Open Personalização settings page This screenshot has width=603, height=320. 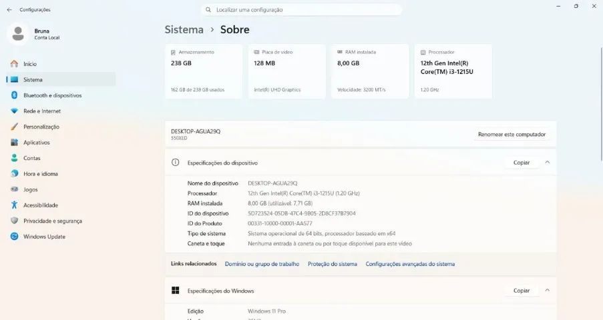[x=61, y=127]
